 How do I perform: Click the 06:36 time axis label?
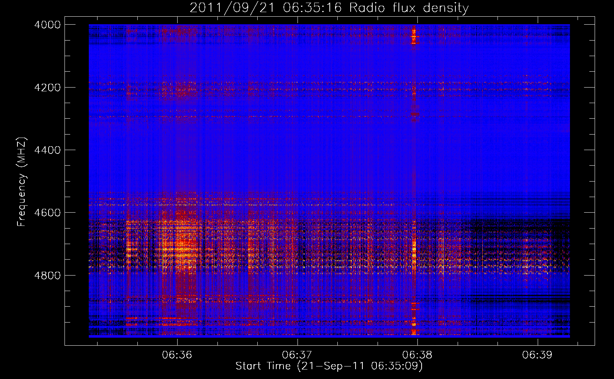(x=177, y=355)
